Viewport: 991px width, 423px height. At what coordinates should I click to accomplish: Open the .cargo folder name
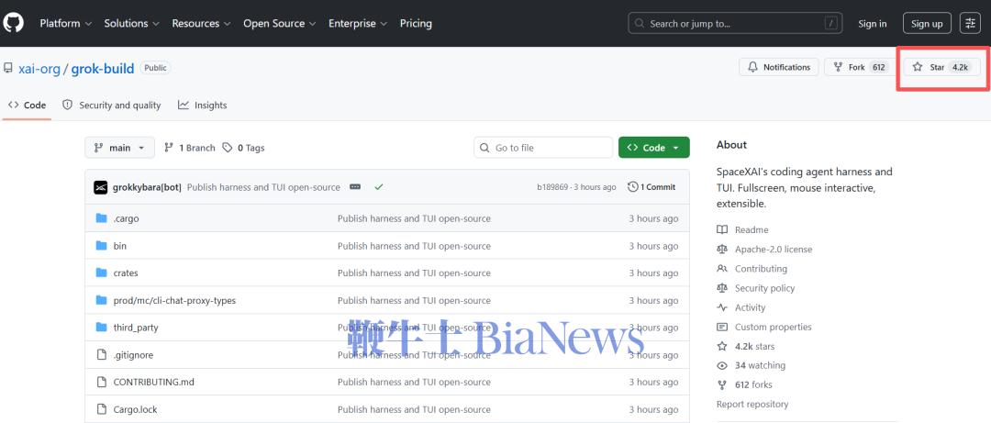click(x=127, y=218)
